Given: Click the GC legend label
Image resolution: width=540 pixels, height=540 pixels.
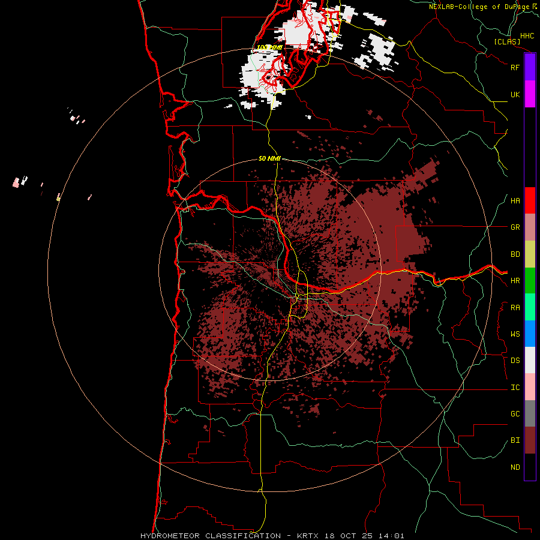Looking at the screenshot, I should [515, 414].
